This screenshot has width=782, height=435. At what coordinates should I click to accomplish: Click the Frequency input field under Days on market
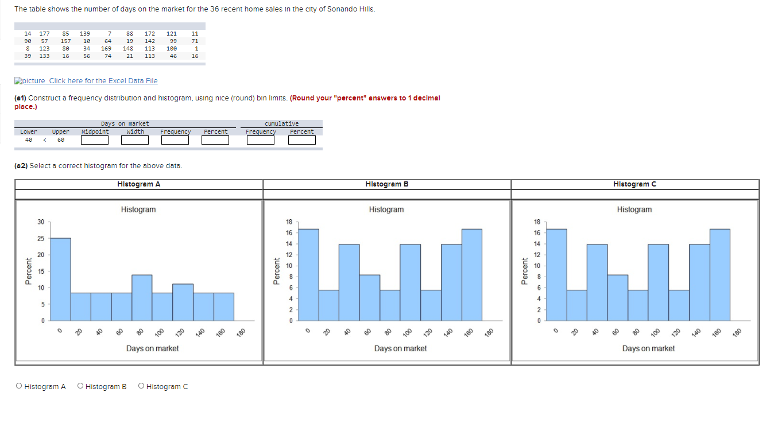(x=175, y=139)
